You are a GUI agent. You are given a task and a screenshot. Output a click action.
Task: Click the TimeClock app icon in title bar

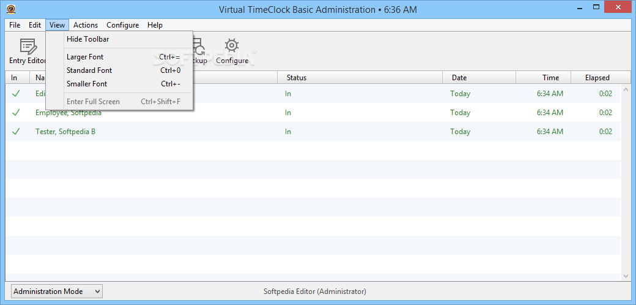[11, 9]
